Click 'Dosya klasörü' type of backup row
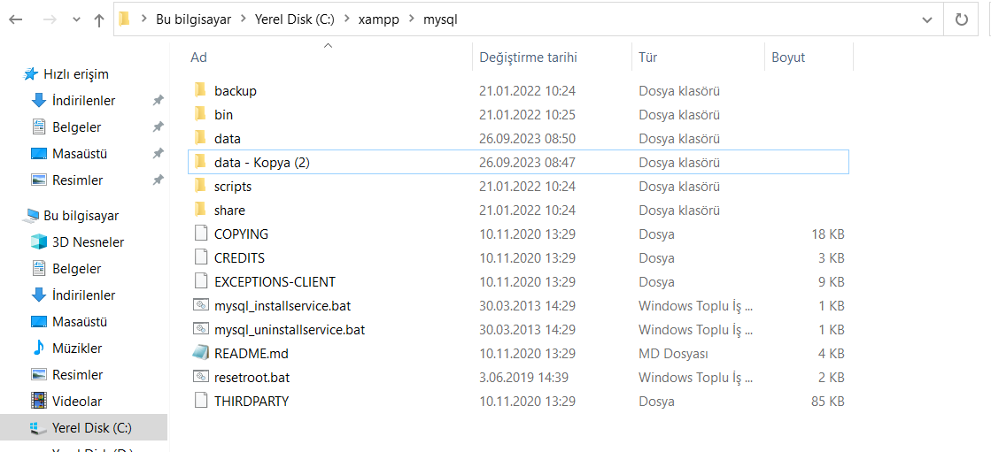Screen dimensions: 991x452 (x=679, y=91)
